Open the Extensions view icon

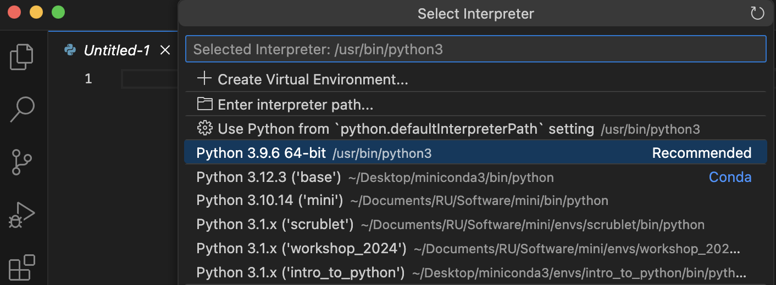22,267
